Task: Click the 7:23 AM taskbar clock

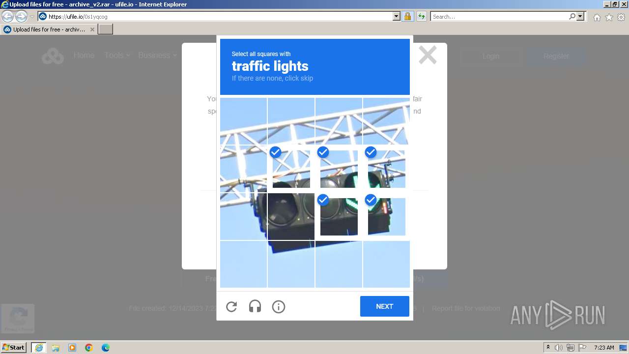Action: click(604, 348)
